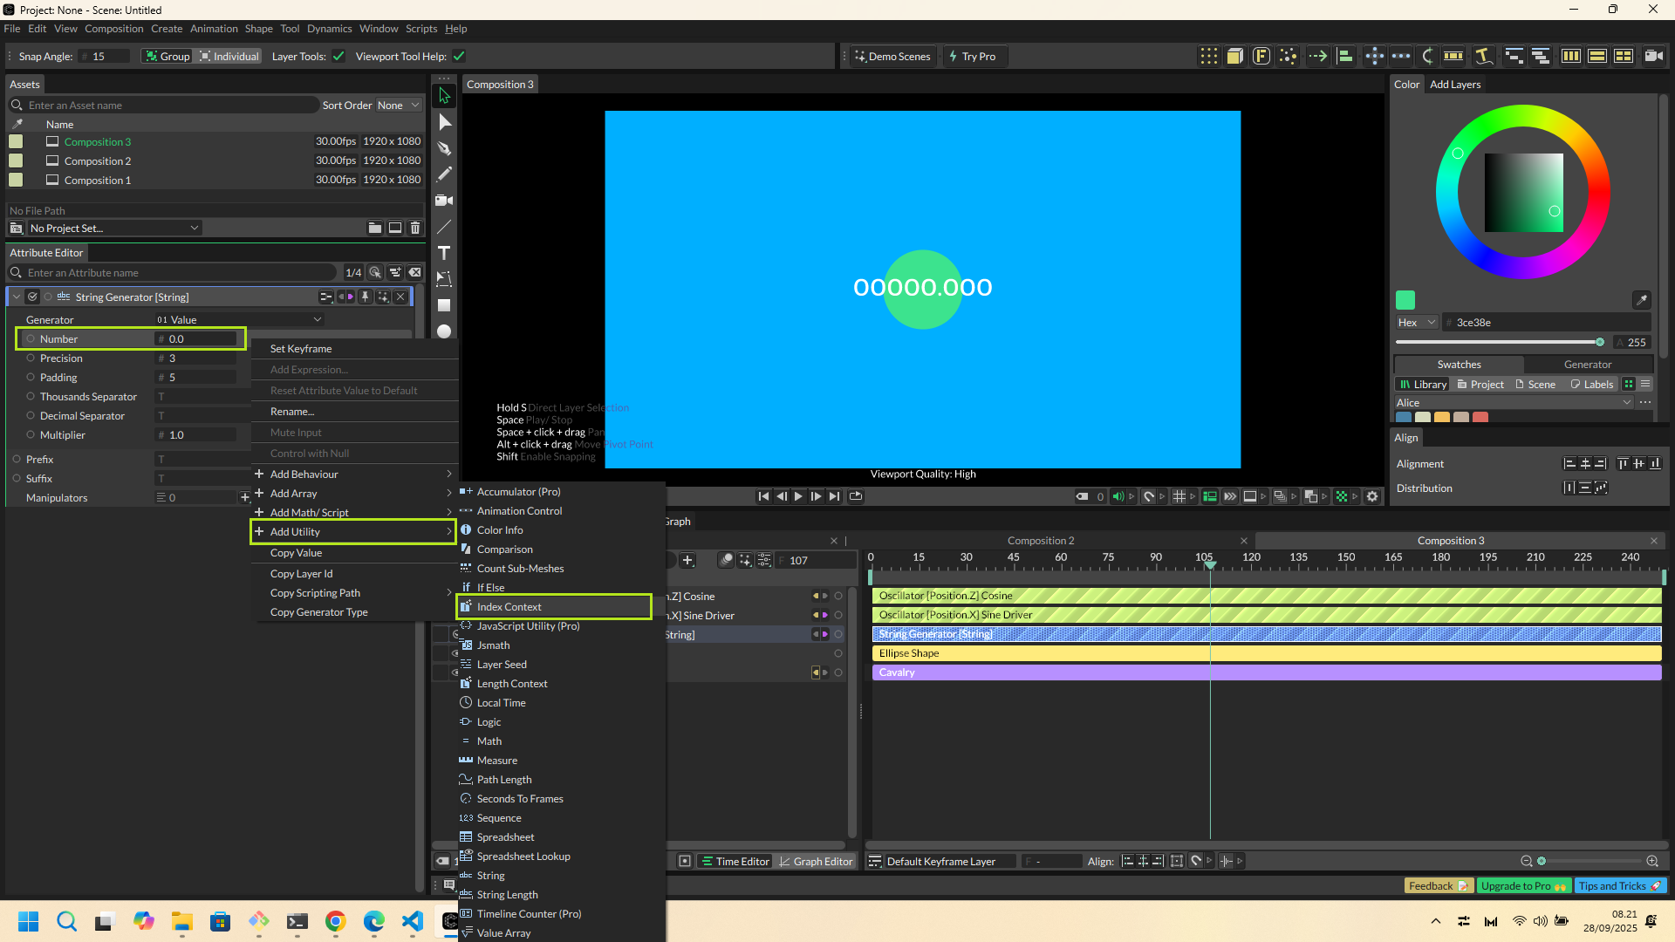Select the Text tool in vertical toolbar
The image size is (1675, 942).
[x=444, y=253]
